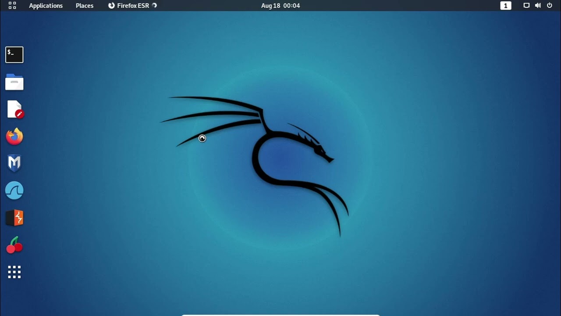Open Wireshark shark-fin dock icon
The image size is (561, 316).
click(14, 191)
